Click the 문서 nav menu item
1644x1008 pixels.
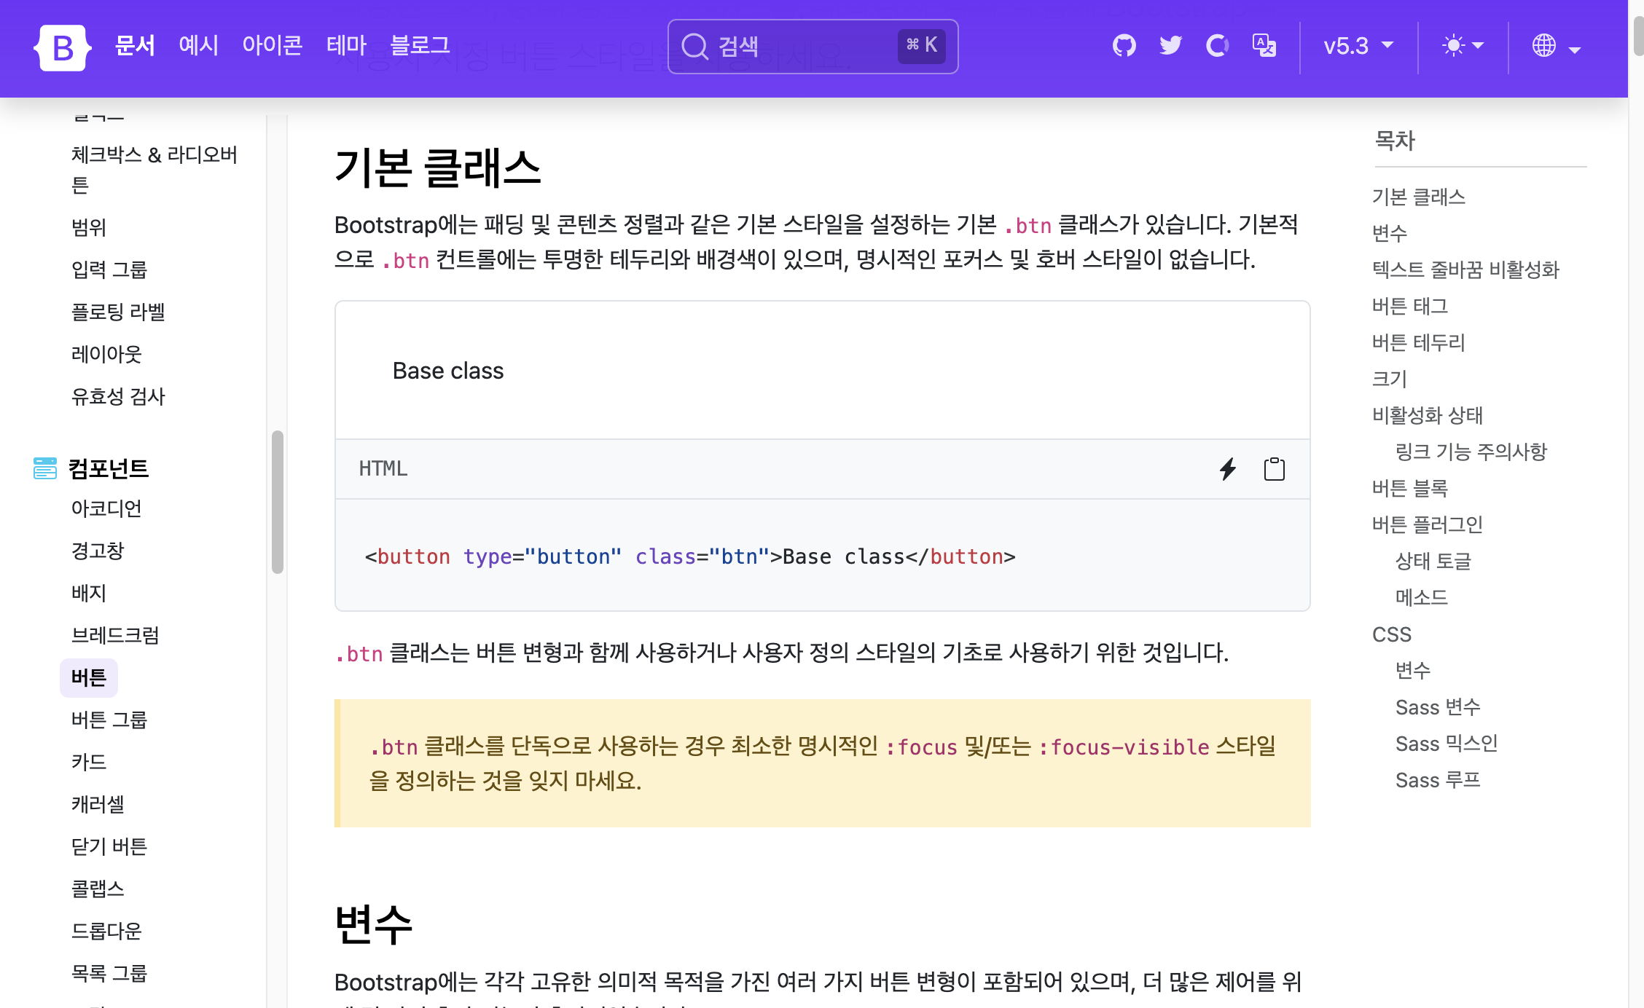[135, 46]
